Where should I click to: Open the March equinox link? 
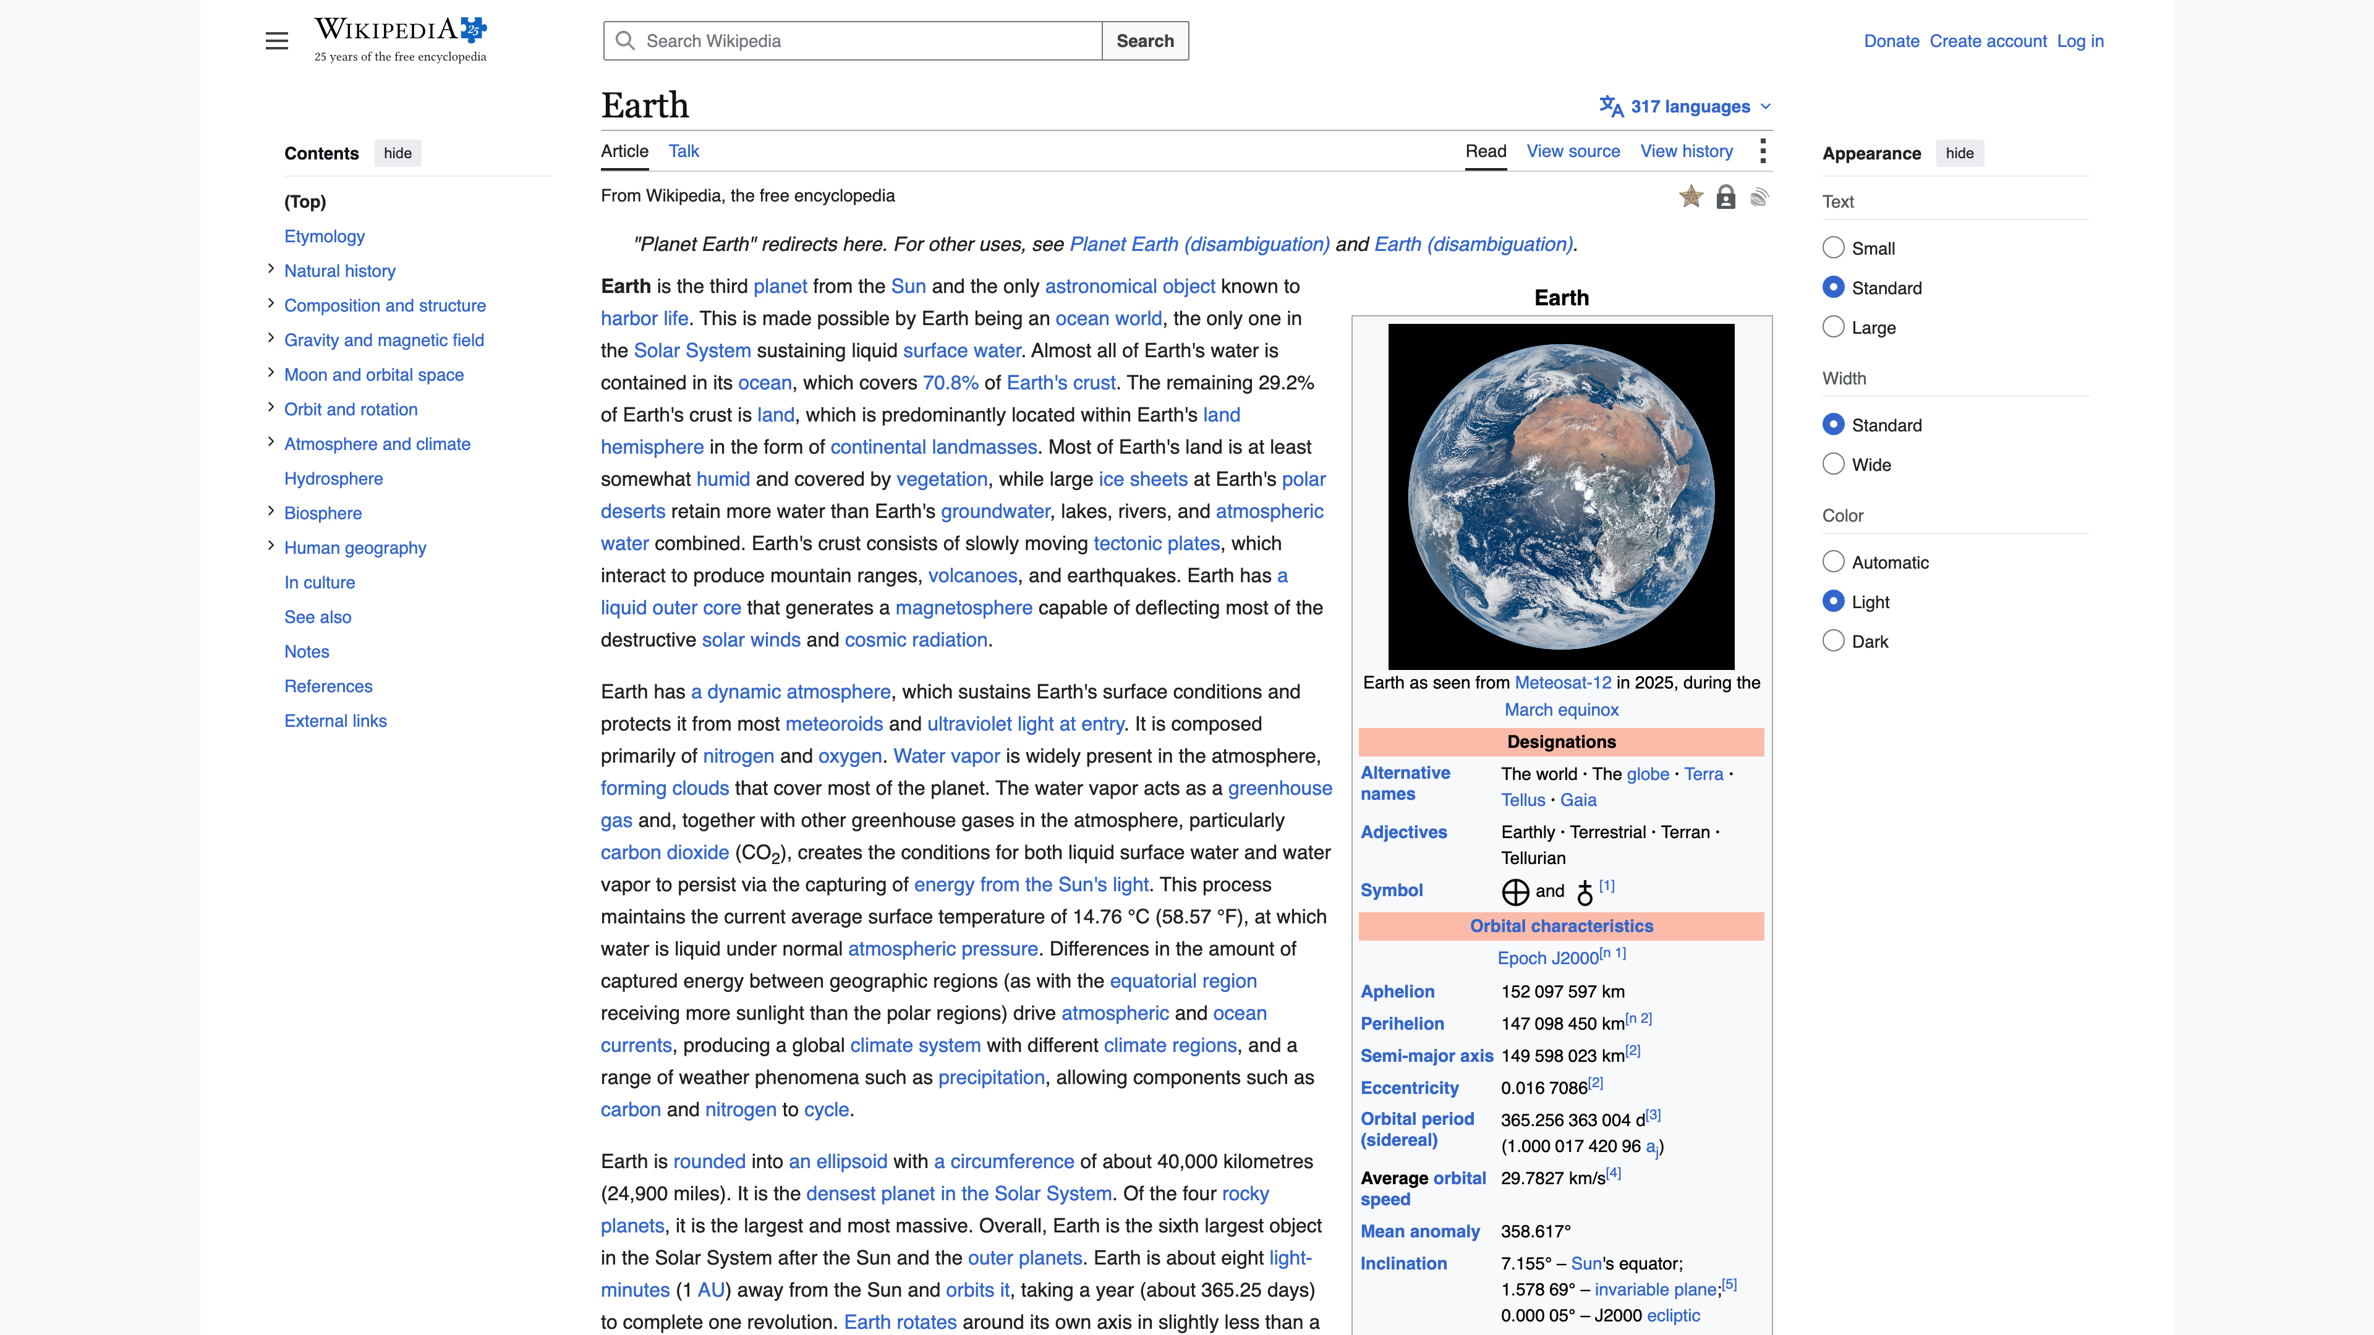tap(1561, 710)
